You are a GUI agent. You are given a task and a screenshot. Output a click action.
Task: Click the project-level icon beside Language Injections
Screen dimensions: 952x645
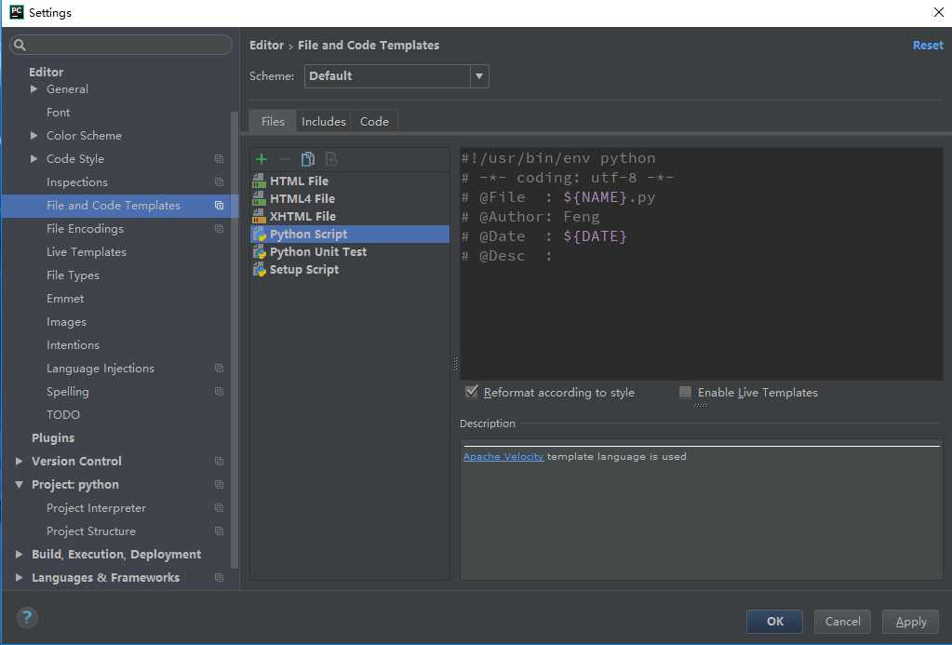[x=220, y=368]
